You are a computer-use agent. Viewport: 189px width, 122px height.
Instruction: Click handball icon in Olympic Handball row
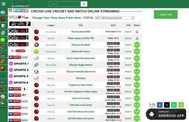37,45
